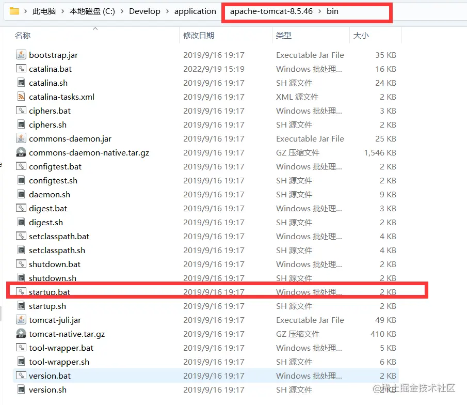The width and height of the screenshot is (467, 405).
Task: Click the 49 KB size cell
Action: click(x=385, y=320)
